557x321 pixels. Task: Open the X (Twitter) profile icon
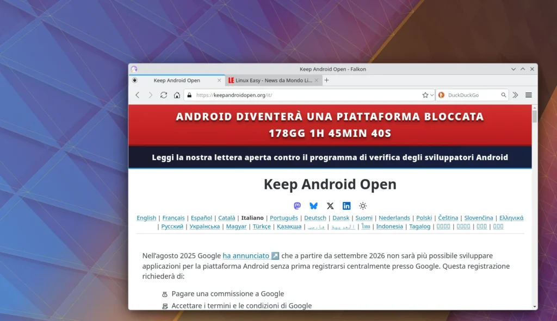tap(330, 206)
